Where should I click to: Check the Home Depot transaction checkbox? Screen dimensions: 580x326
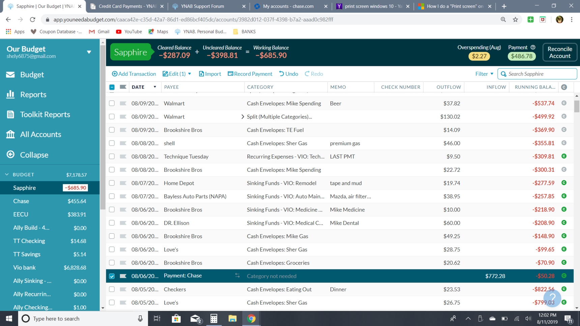point(112,183)
